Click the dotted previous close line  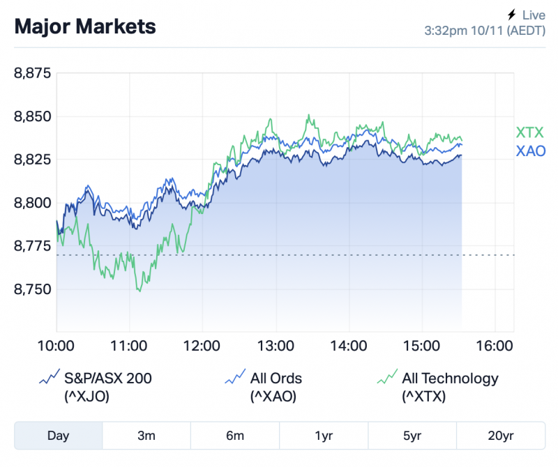488,255
